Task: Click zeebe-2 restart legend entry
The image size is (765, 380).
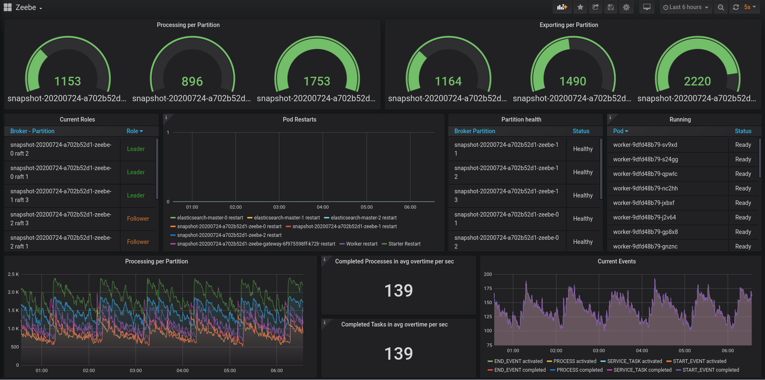Action: tap(229, 235)
